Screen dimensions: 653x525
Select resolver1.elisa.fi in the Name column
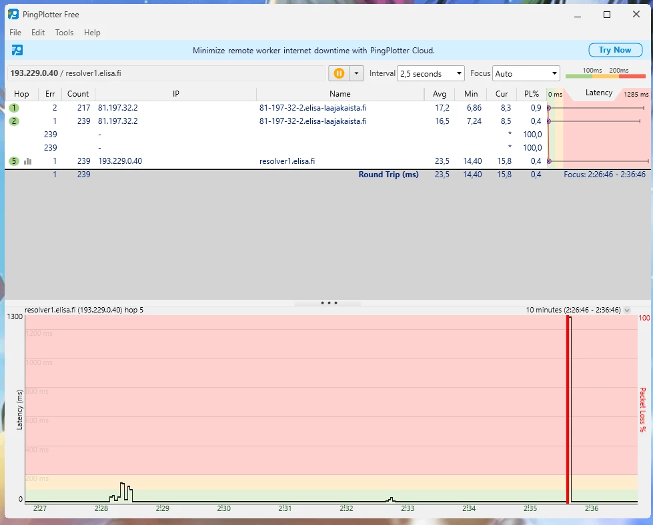pyautogui.click(x=287, y=161)
